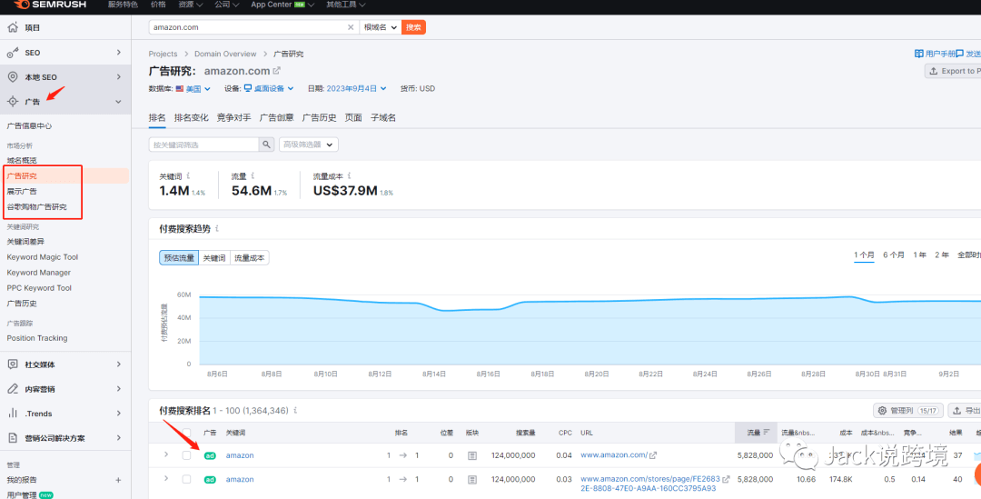Open the 公司 top menu
981x499 pixels.
226,5
